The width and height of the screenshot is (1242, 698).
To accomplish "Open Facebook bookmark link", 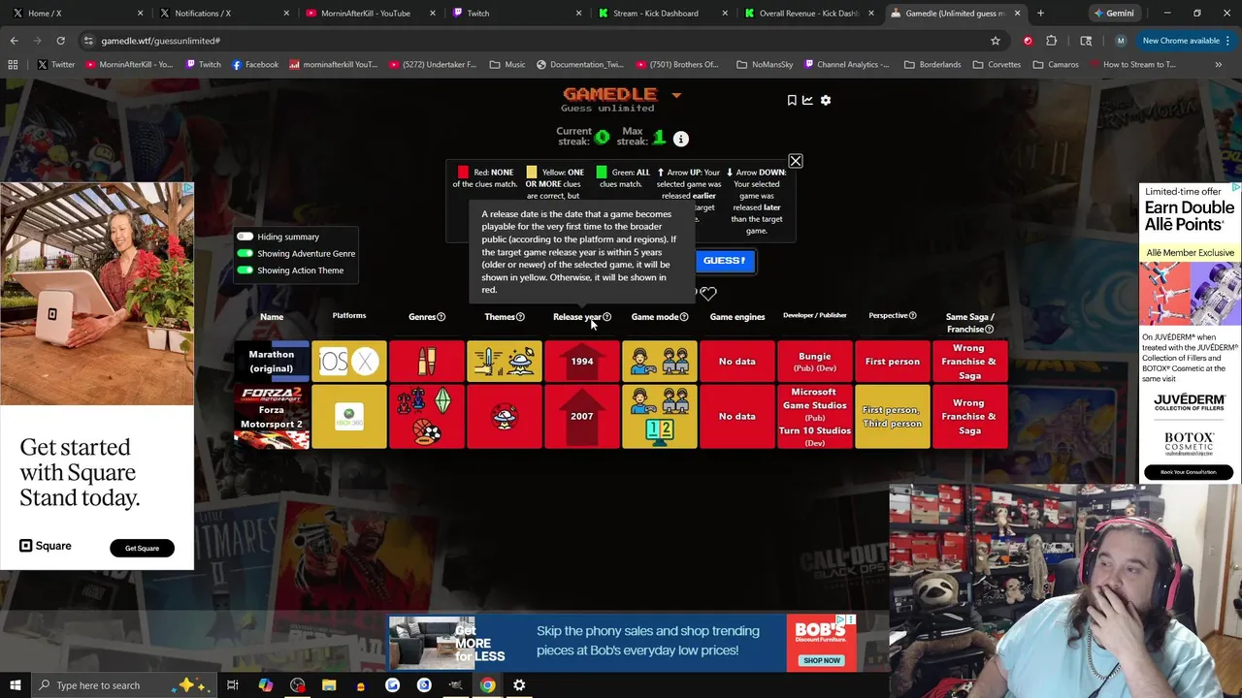I will 254,65.
